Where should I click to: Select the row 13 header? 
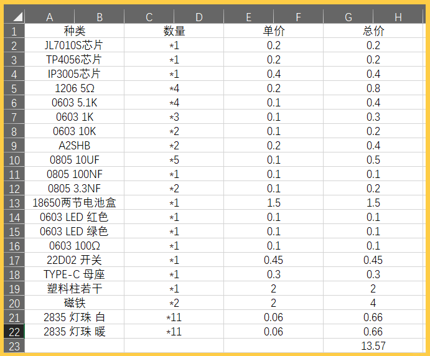(14, 203)
